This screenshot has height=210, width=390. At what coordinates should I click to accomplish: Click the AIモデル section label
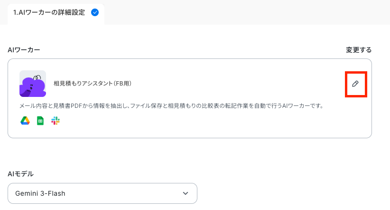[x=21, y=174]
